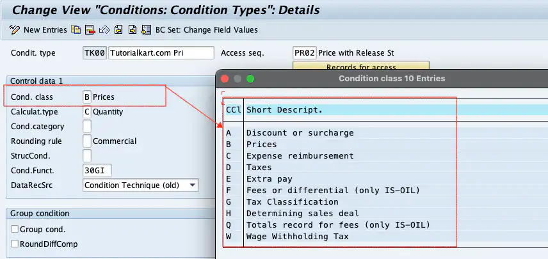Click the pencil-and-glasses icon beside New Entries

(x=15, y=29)
